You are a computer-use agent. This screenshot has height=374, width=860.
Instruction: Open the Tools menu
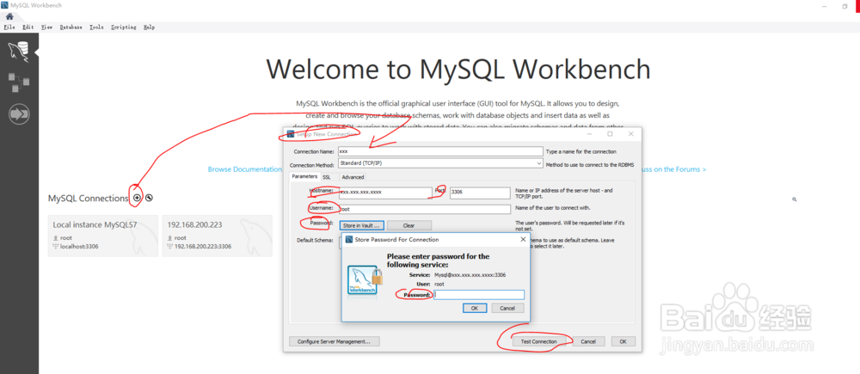tap(96, 27)
